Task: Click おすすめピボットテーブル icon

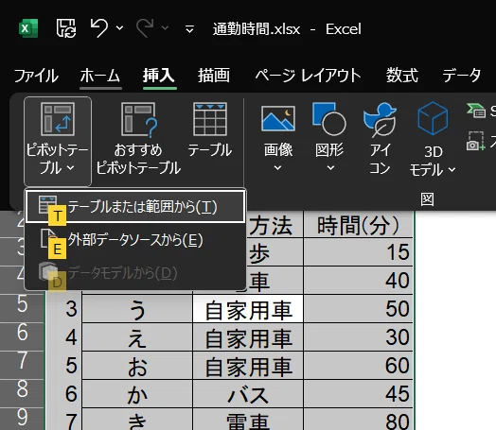Action: click(138, 119)
